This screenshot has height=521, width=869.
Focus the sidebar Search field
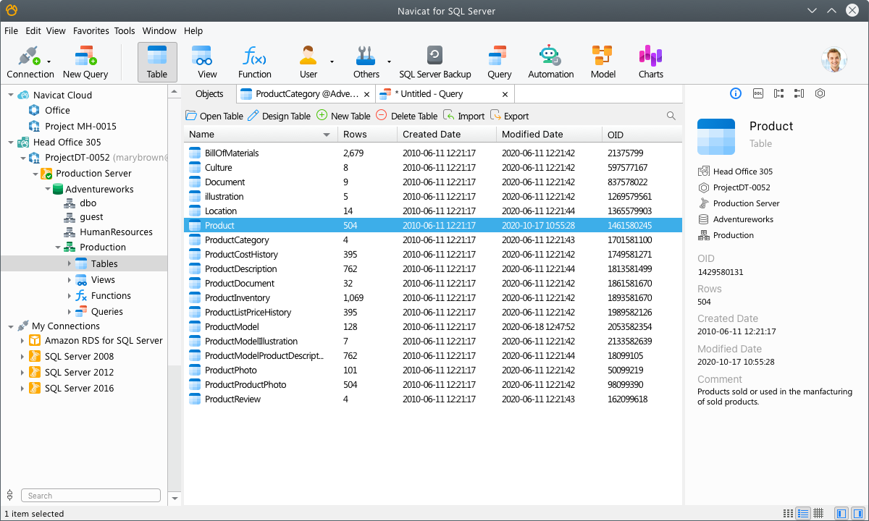[x=91, y=496]
